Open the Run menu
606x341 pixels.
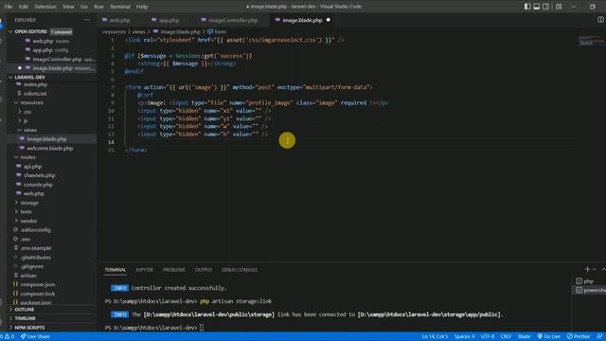click(x=98, y=7)
